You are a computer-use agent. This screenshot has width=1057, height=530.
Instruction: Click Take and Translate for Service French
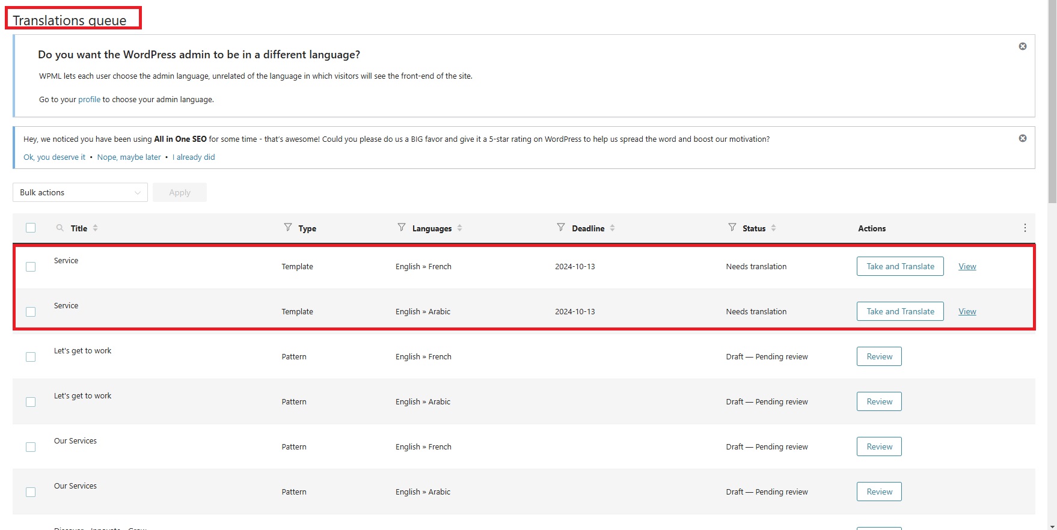pyautogui.click(x=899, y=266)
